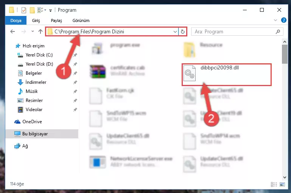Open Müzik folder in sidebar

(31, 91)
